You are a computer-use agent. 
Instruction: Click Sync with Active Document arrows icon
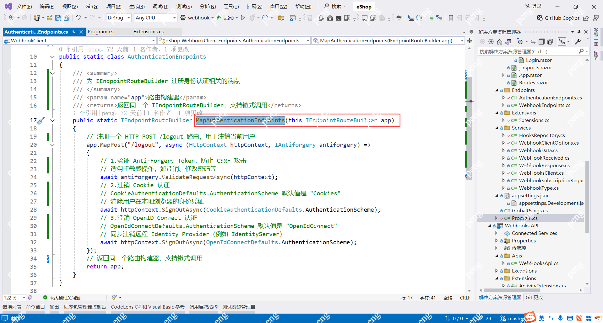pyautogui.click(x=533, y=41)
